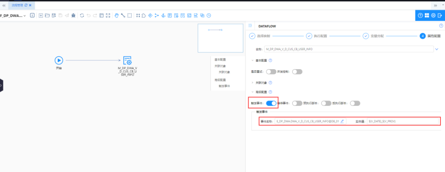Image resolution: width=445 pixels, height=172 pixels.
Task: Click the overlapping squares node icon
Action: [x=202, y=16]
